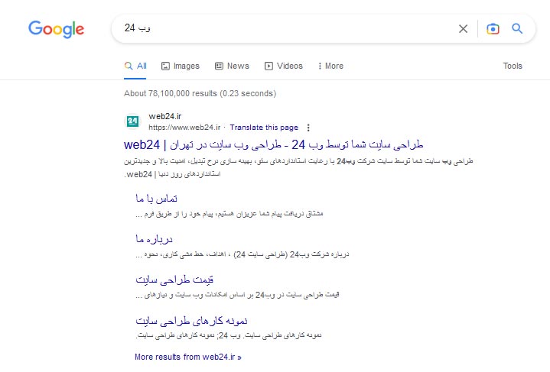
Task: Open the Videos tab
Action: click(x=283, y=66)
